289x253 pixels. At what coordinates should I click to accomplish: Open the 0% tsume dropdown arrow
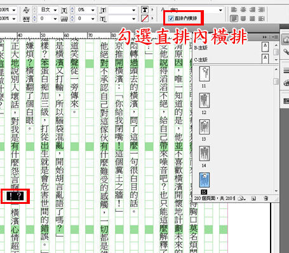pos(93,10)
